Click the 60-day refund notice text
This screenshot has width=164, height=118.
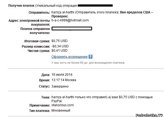tap(88, 63)
